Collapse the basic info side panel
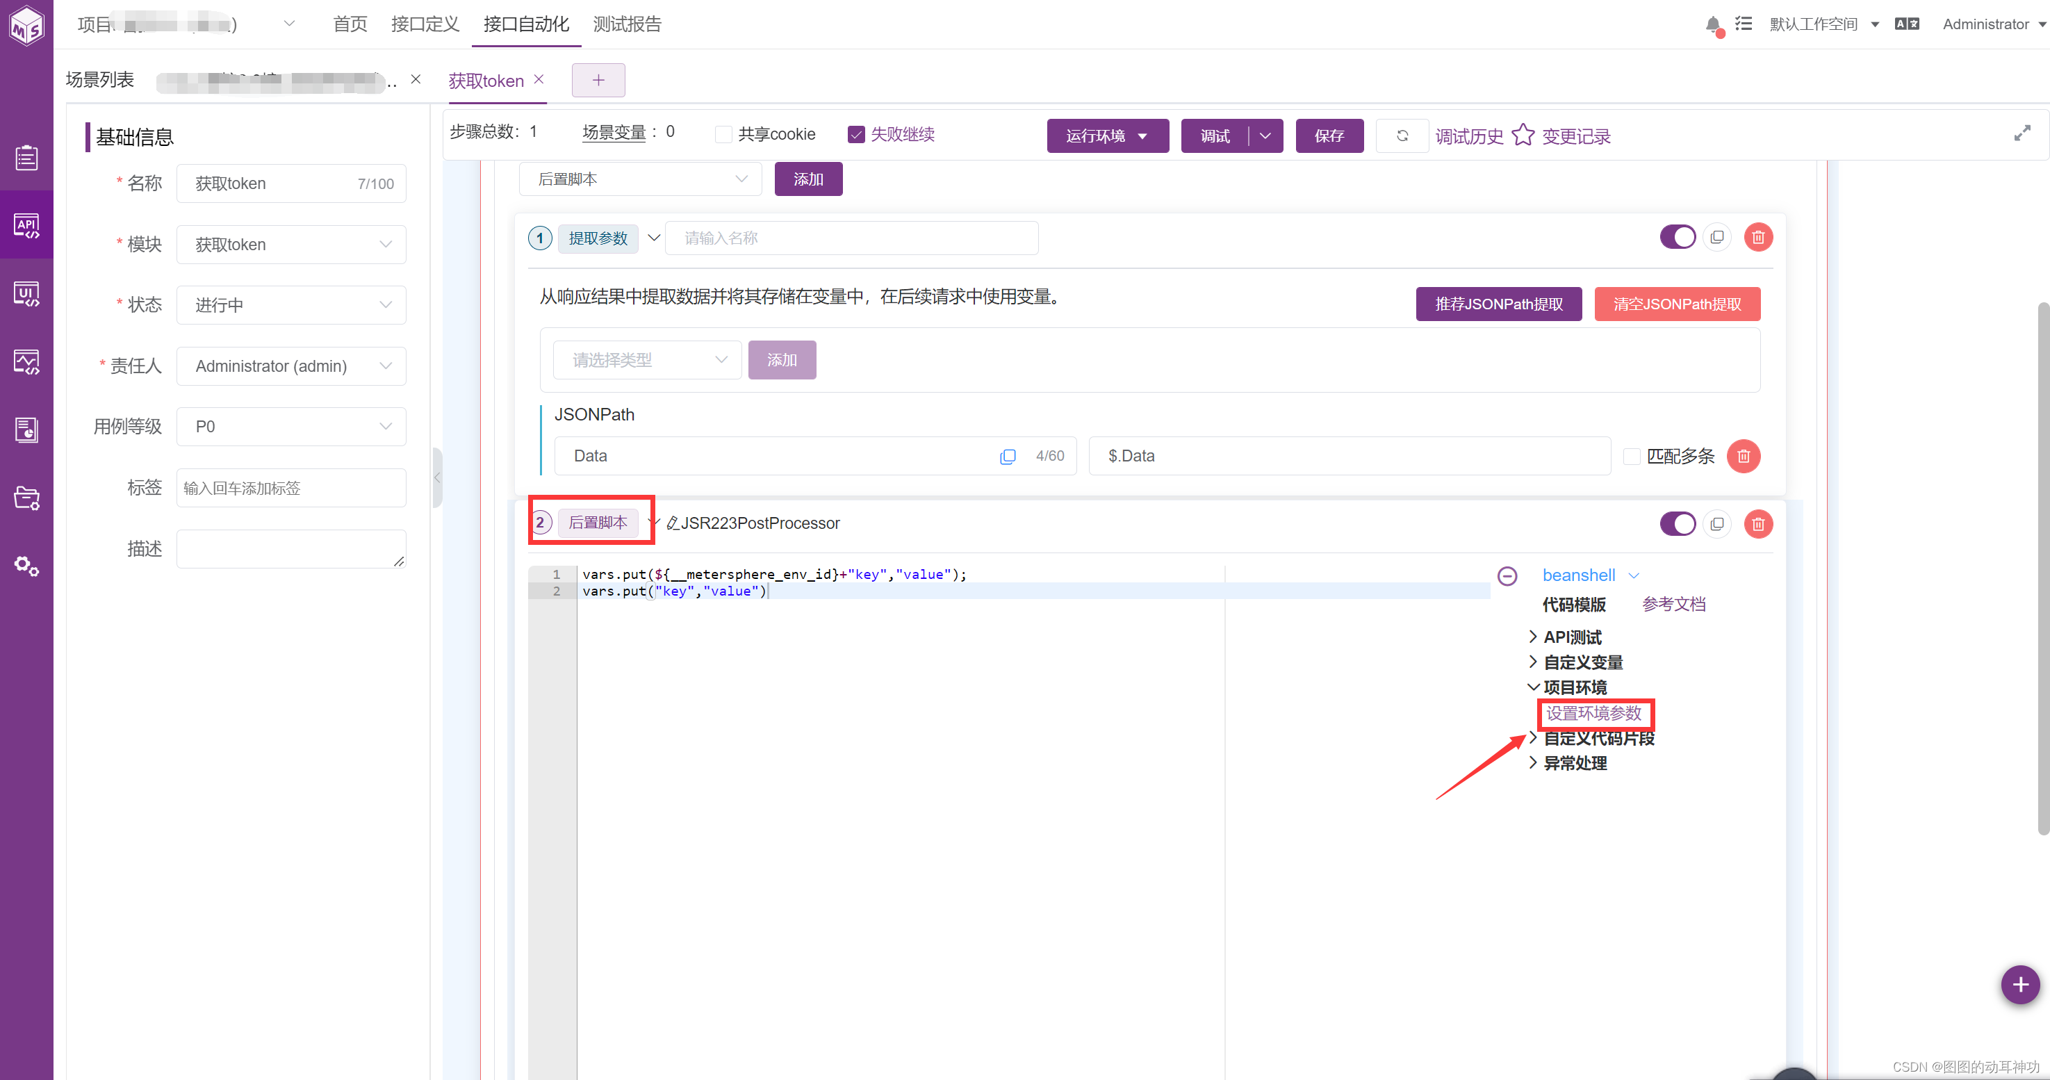 click(x=437, y=477)
